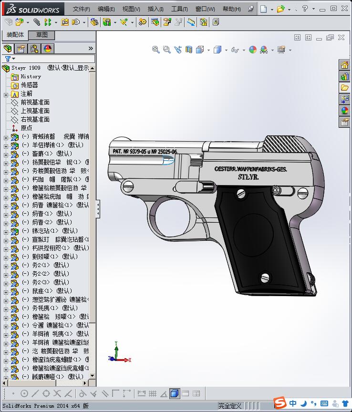Select the 前视基准面 front plane
Screen dimensions: 352x412
tap(35, 102)
